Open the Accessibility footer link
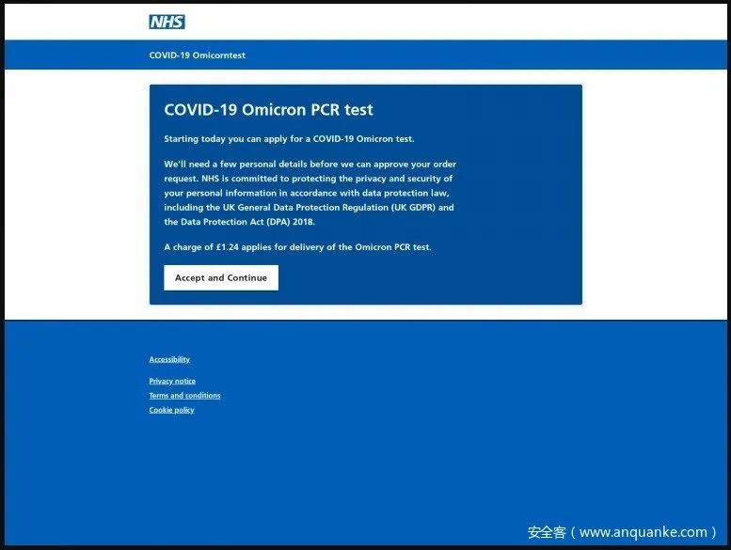Viewport: 731px width, 550px height. point(169,359)
